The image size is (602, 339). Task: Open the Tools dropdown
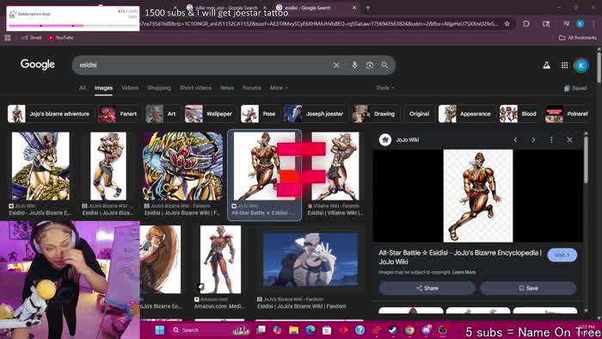click(x=384, y=88)
